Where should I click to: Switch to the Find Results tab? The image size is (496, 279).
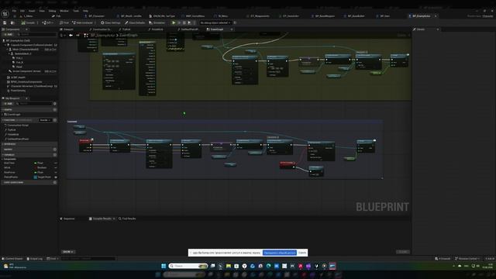(x=127, y=219)
